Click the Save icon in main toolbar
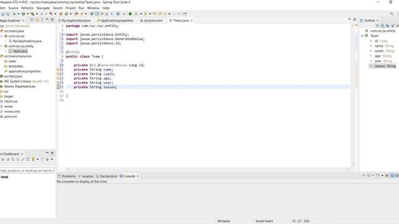Screen dimensions: 399x224 [x=2, y=14]
